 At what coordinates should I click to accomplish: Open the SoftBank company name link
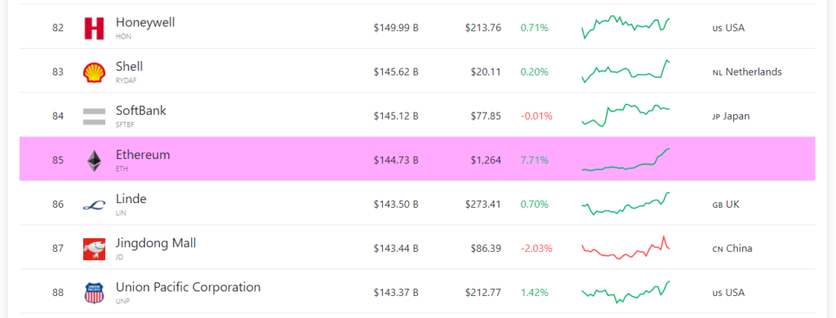click(140, 111)
